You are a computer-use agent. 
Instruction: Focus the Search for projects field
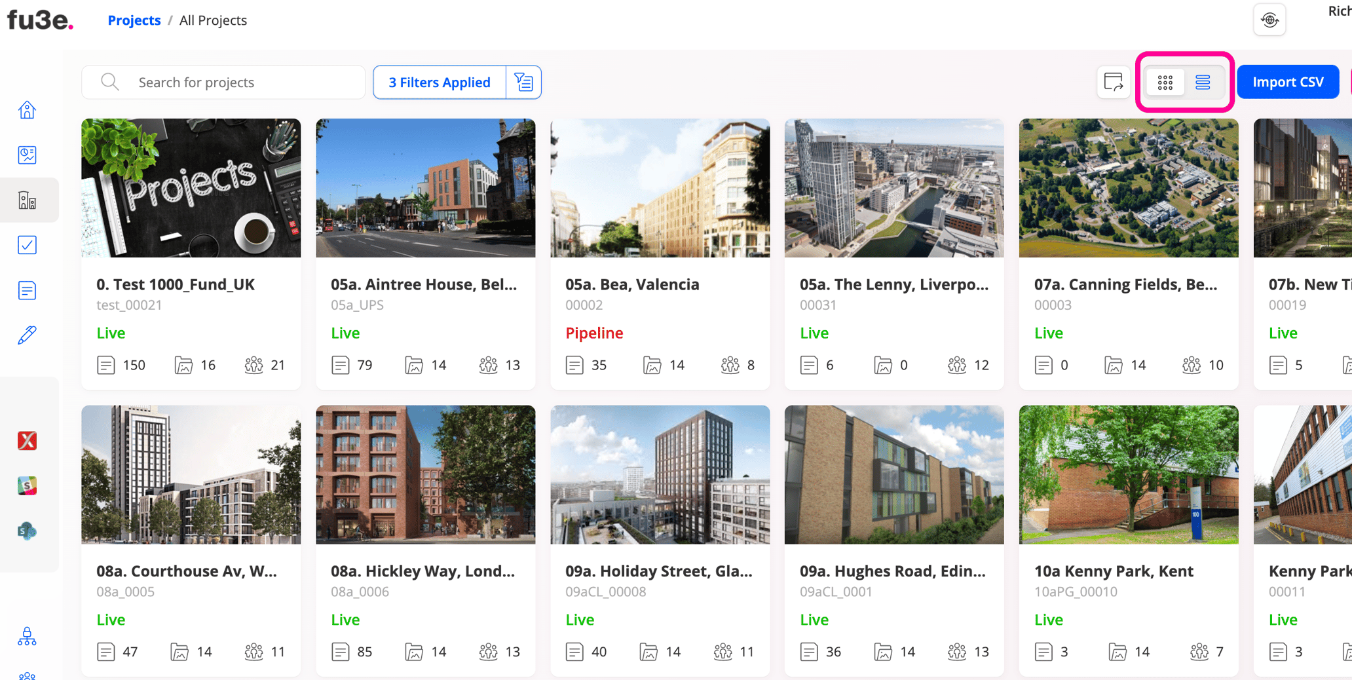pyautogui.click(x=223, y=82)
